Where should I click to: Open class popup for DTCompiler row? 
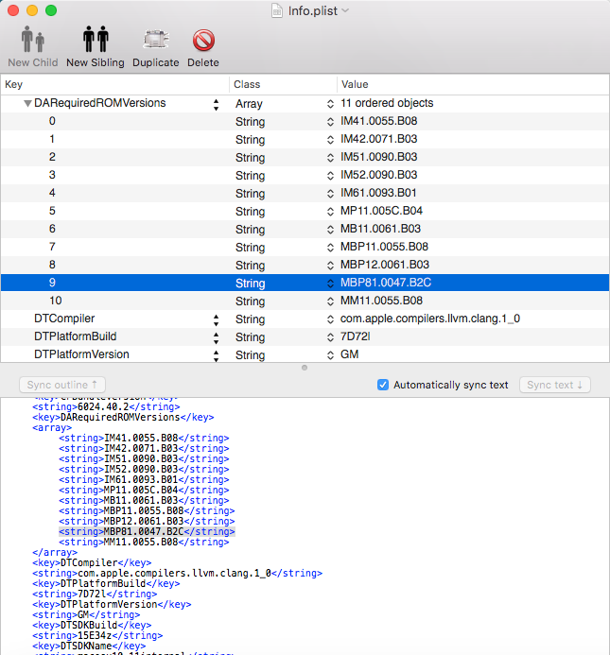click(x=330, y=319)
